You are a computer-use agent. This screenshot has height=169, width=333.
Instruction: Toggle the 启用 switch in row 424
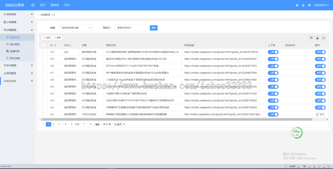[320, 94]
